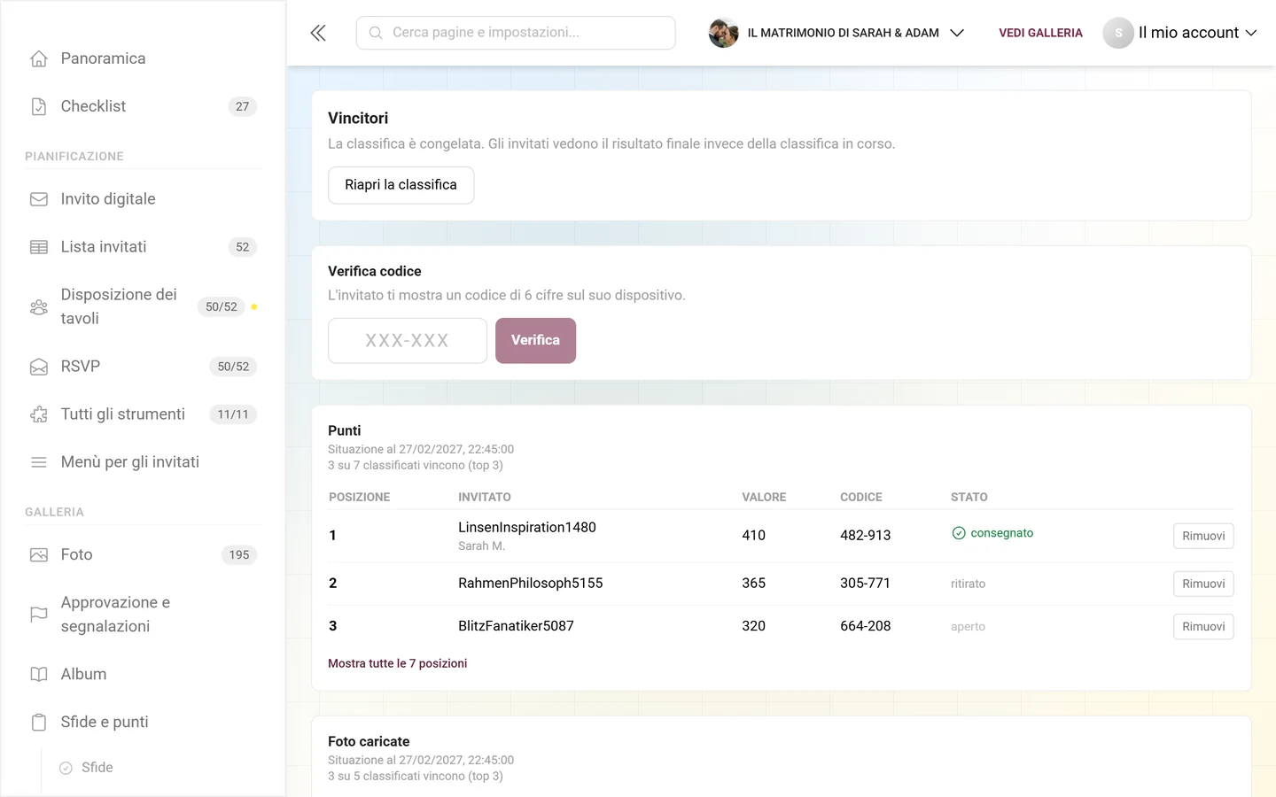
Task: Open the Sarah & Adam wedding dropdown
Action: point(836,33)
